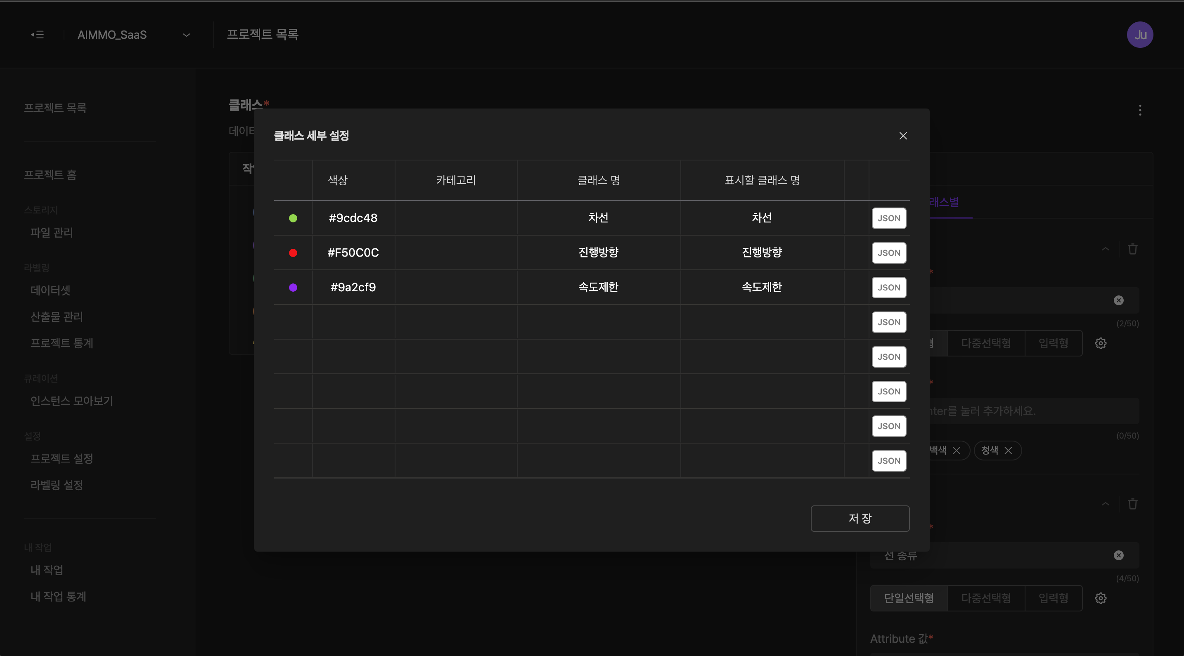Select 다중선택형 for the upper attribute

click(986, 343)
